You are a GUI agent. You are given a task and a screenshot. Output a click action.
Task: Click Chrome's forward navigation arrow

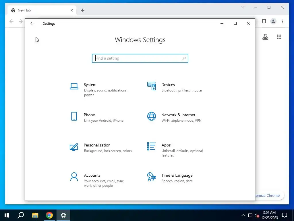[21, 21]
